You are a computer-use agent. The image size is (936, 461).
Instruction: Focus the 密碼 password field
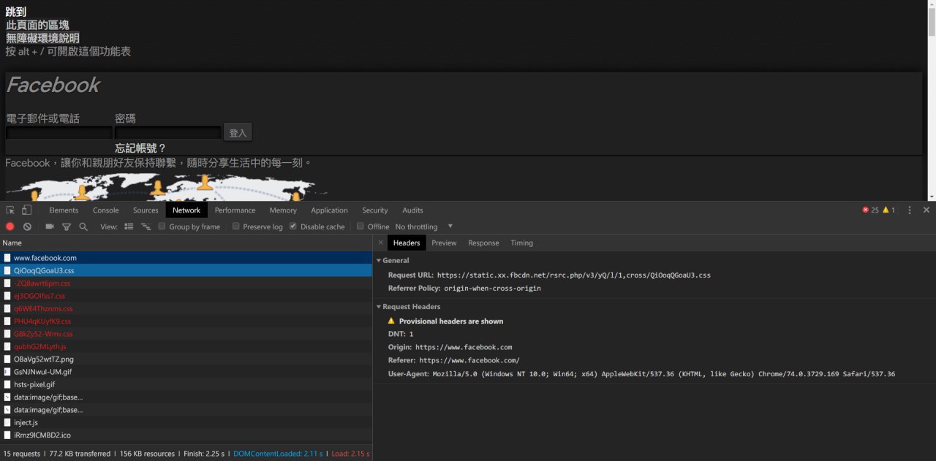pos(168,133)
